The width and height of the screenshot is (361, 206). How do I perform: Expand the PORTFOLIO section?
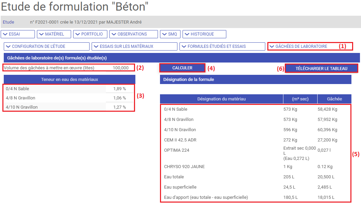click(x=90, y=34)
